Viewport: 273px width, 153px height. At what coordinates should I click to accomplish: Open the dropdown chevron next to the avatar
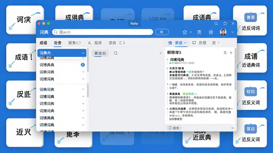(232, 32)
